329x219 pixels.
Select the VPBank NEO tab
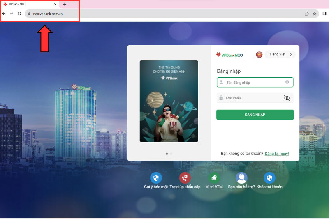30,4
